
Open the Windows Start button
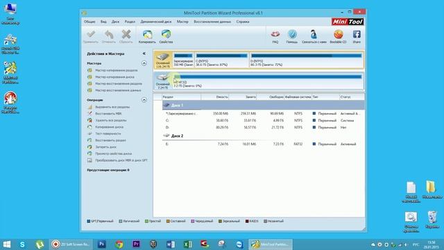point(6,244)
